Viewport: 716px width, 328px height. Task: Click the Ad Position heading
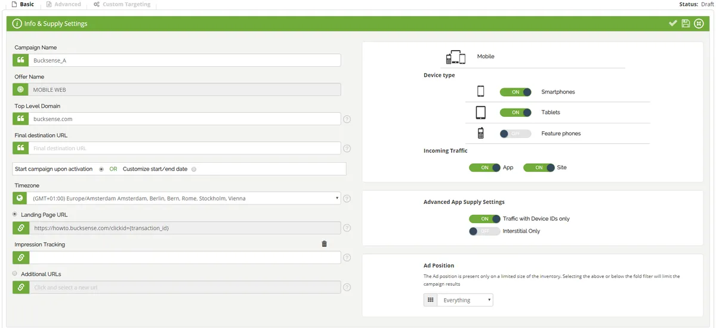(x=439, y=265)
